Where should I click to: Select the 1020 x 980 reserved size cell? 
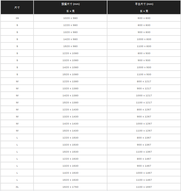coord(70,18)
